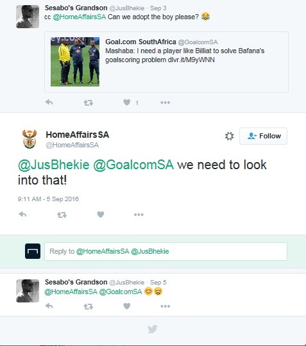The image size is (306, 346).
Task: Click the Reply to @HomeAffairsSA input field
Action: click(x=166, y=251)
